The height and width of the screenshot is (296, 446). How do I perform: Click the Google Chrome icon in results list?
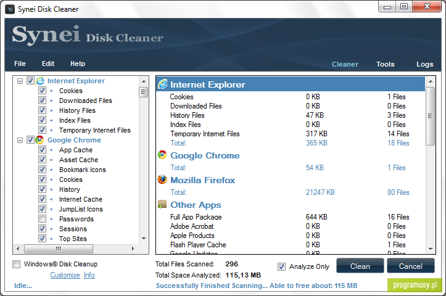[x=162, y=155]
